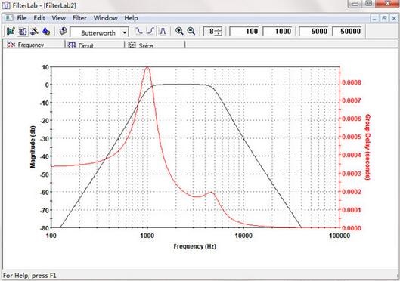Click the filter design wizard wand icon
Viewport: 400px width, 281px height.
34,31
